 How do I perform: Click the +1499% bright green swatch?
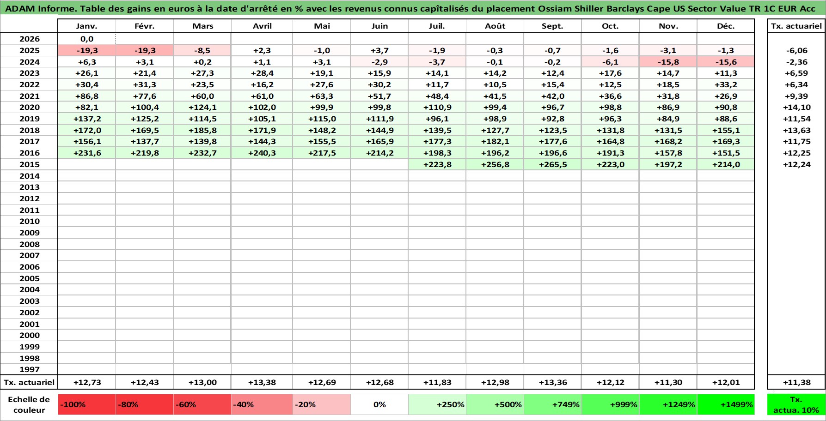[x=726, y=404]
